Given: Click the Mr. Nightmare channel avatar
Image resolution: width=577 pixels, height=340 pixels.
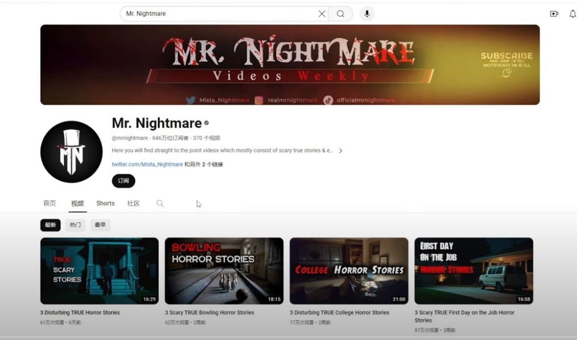Looking at the screenshot, I should (x=71, y=152).
